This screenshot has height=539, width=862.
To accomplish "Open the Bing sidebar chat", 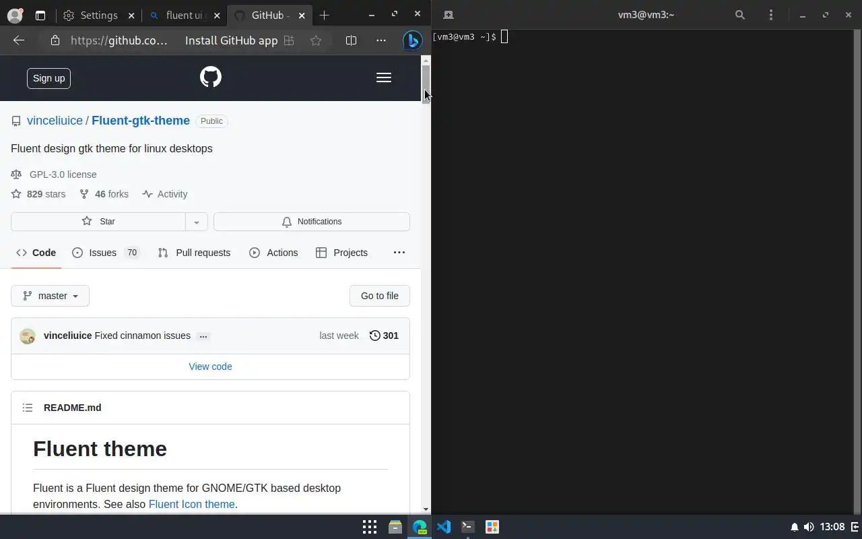I will click(412, 40).
